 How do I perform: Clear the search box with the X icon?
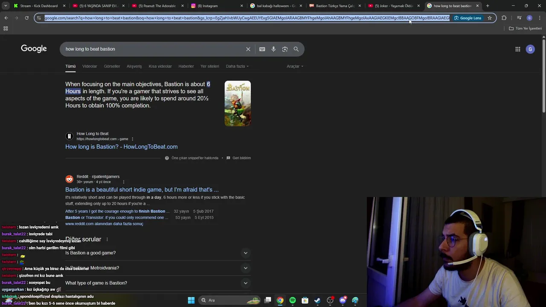[248, 49]
